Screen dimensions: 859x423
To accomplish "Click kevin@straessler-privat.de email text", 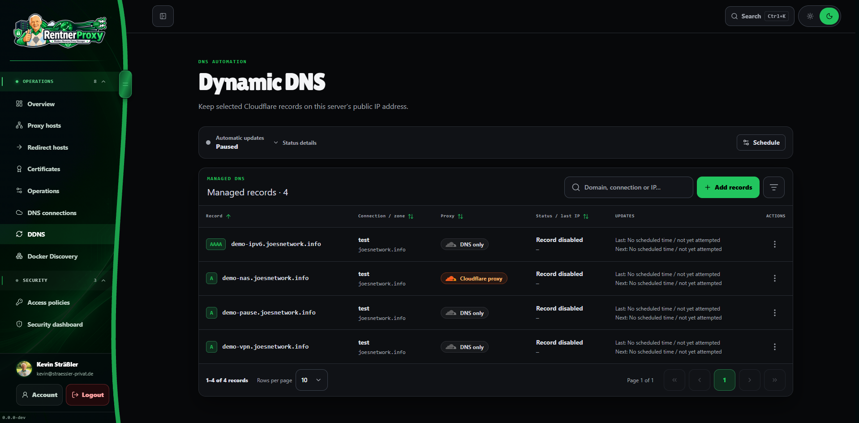I will point(65,374).
